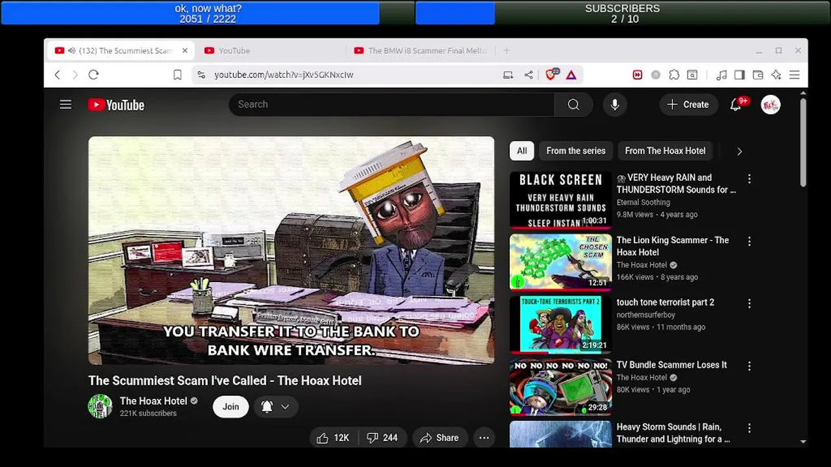Open more actions for the video

(484, 438)
